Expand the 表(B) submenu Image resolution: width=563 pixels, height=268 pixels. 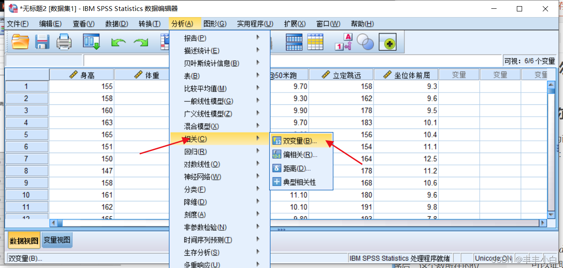219,76
